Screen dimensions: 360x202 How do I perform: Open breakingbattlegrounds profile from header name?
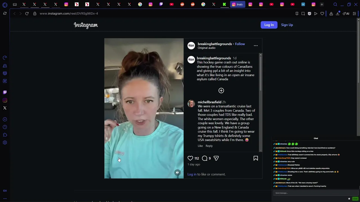[x=215, y=44]
